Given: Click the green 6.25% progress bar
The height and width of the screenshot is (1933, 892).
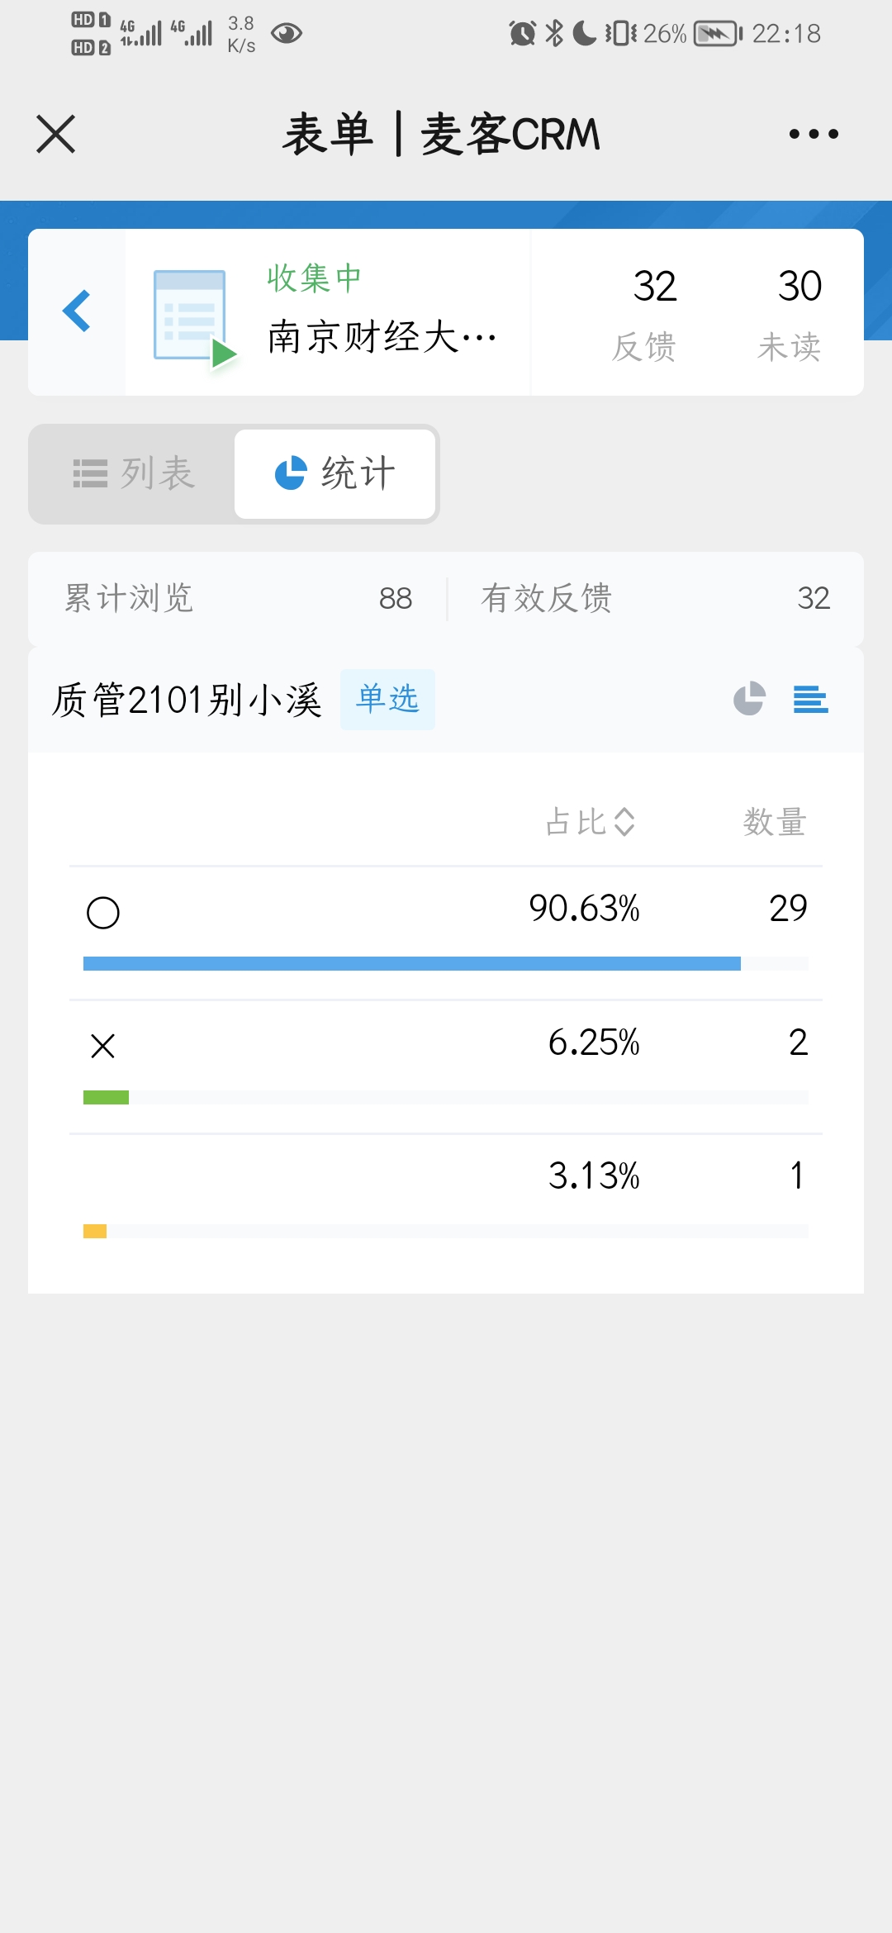Looking at the screenshot, I should point(106,1097).
